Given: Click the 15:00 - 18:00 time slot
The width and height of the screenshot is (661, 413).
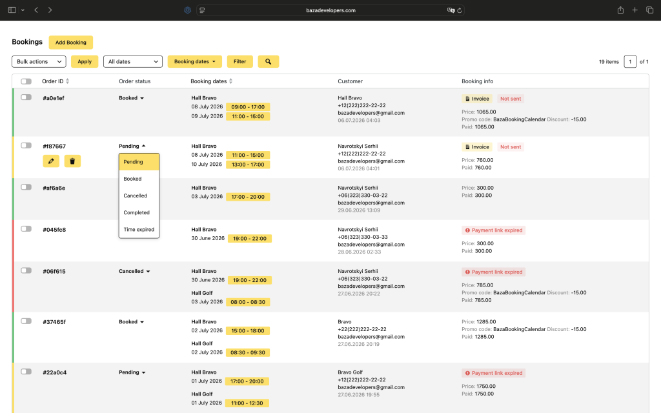Looking at the screenshot, I should [248, 331].
